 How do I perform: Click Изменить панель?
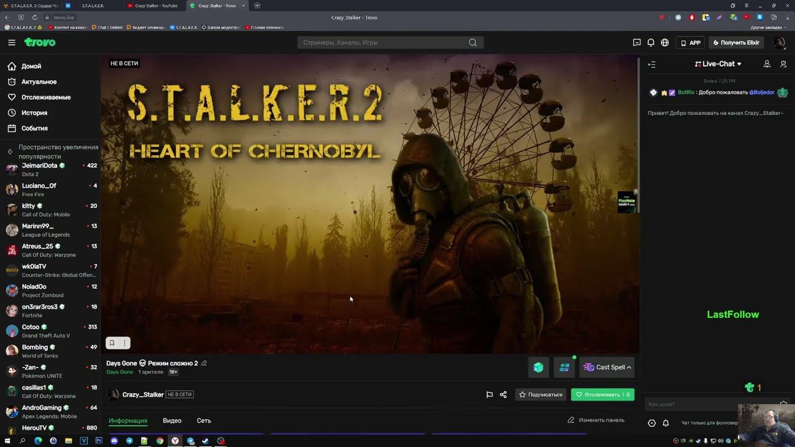click(596, 420)
